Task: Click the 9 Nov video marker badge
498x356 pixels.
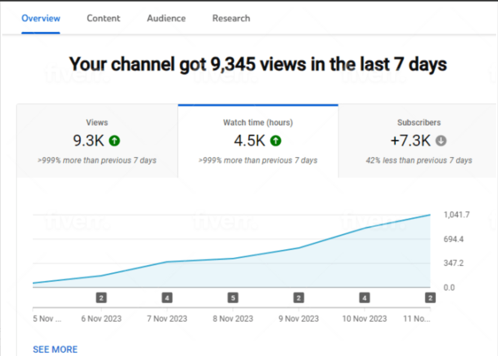Action: click(299, 298)
